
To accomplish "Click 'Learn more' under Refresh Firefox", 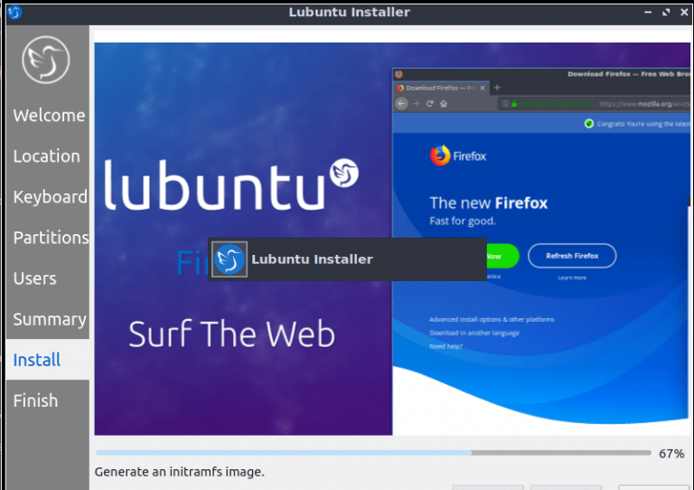I will tap(572, 278).
